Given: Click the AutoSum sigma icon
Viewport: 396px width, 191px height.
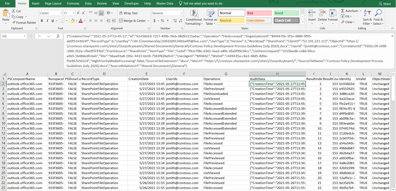Looking at the screenshot, I should pyautogui.click(x=343, y=11).
